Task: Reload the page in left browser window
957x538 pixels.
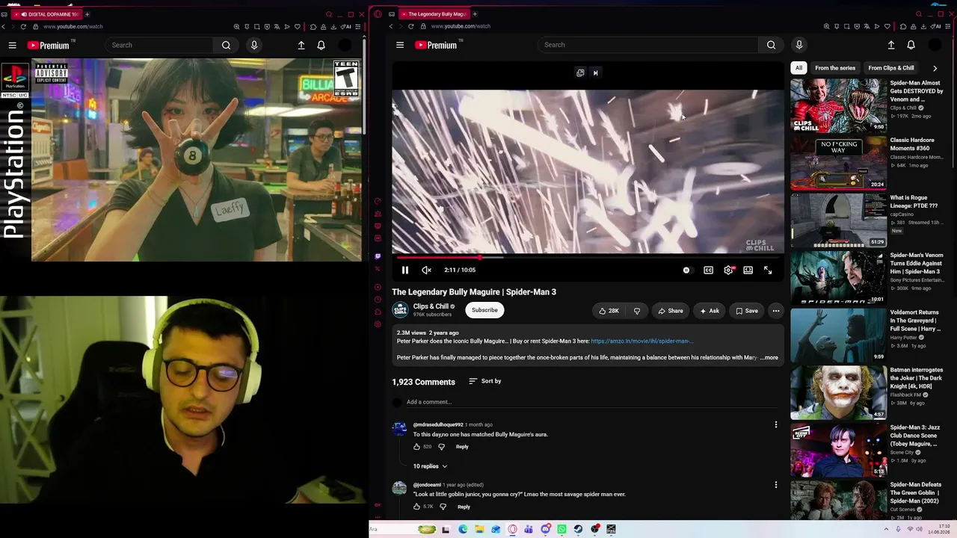Action: (x=23, y=27)
